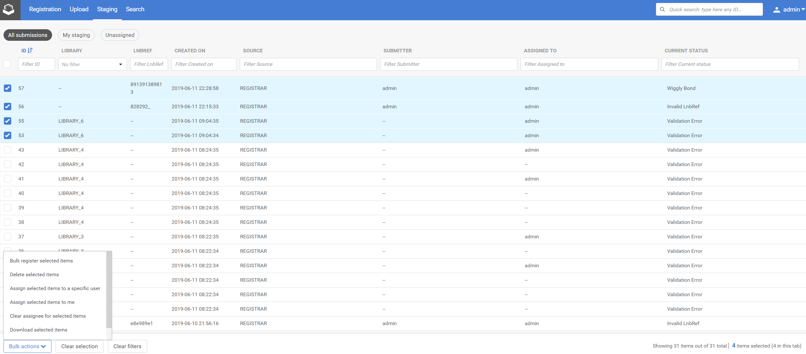This screenshot has width=806, height=354.
Task: Choose Delete selected items
Action: click(x=34, y=274)
